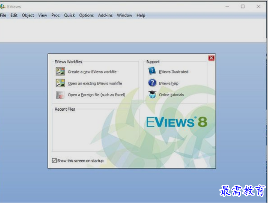
Task: Open the File menu
Action: pyautogui.click(x=3, y=15)
